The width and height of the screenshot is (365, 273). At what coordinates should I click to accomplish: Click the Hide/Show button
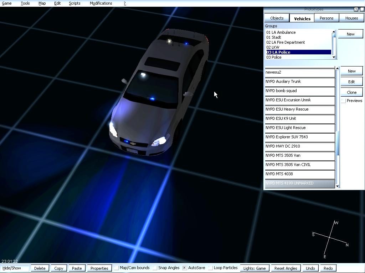click(15, 268)
